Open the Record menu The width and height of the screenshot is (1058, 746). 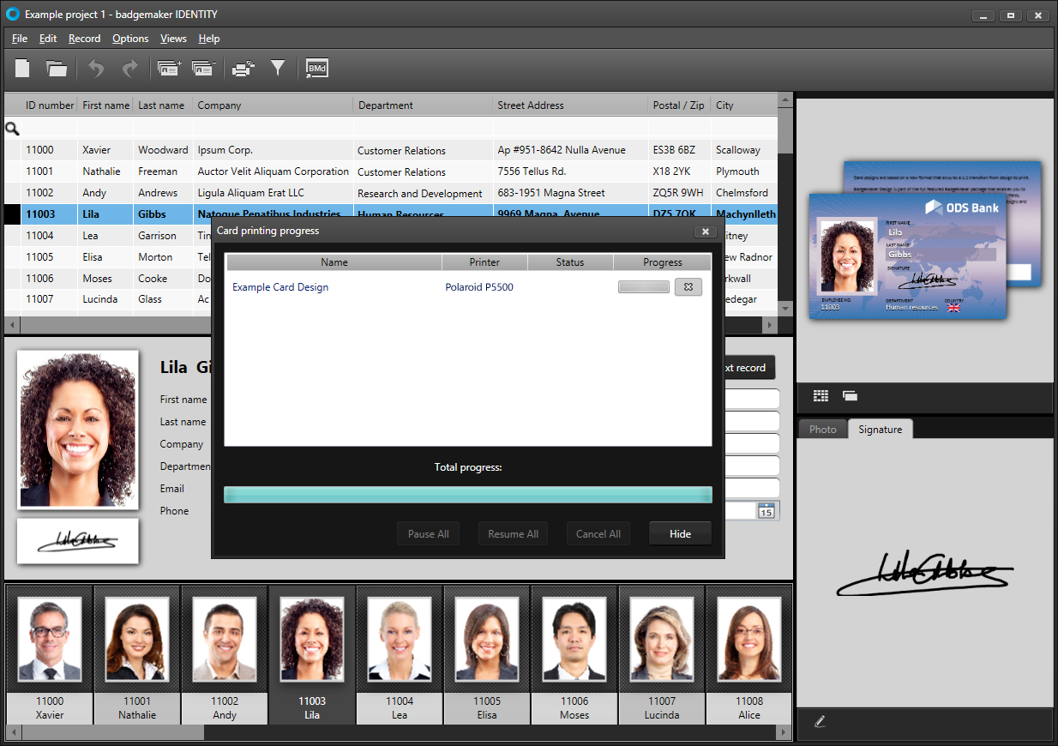tap(84, 39)
